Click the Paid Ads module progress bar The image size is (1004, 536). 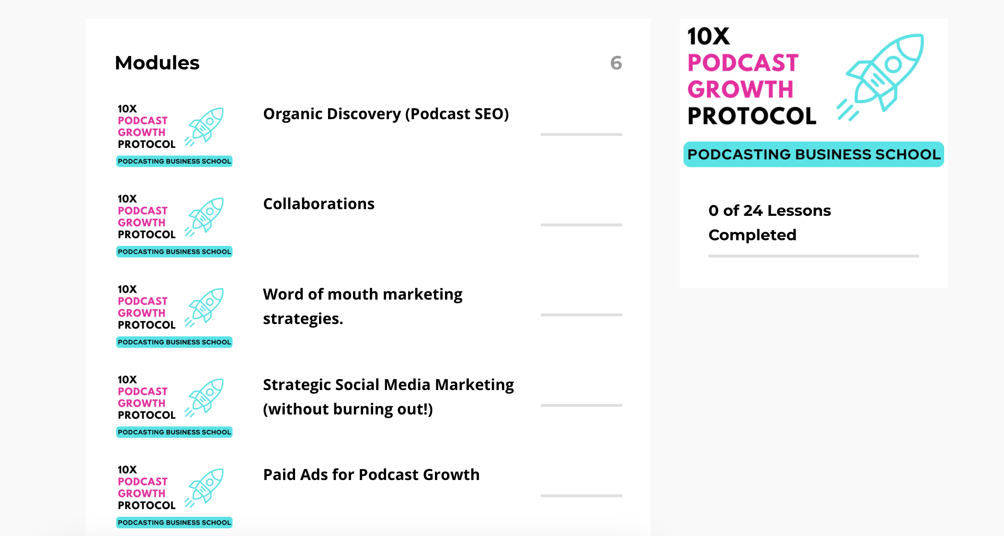[x=581, y=496]
